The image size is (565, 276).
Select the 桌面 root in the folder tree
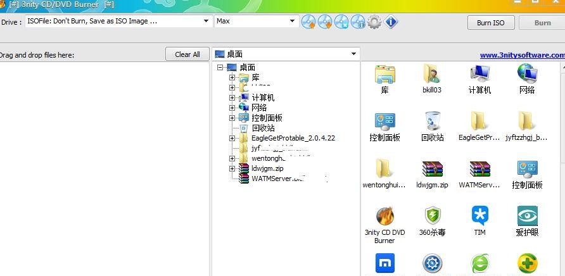[x=247, y=67]
